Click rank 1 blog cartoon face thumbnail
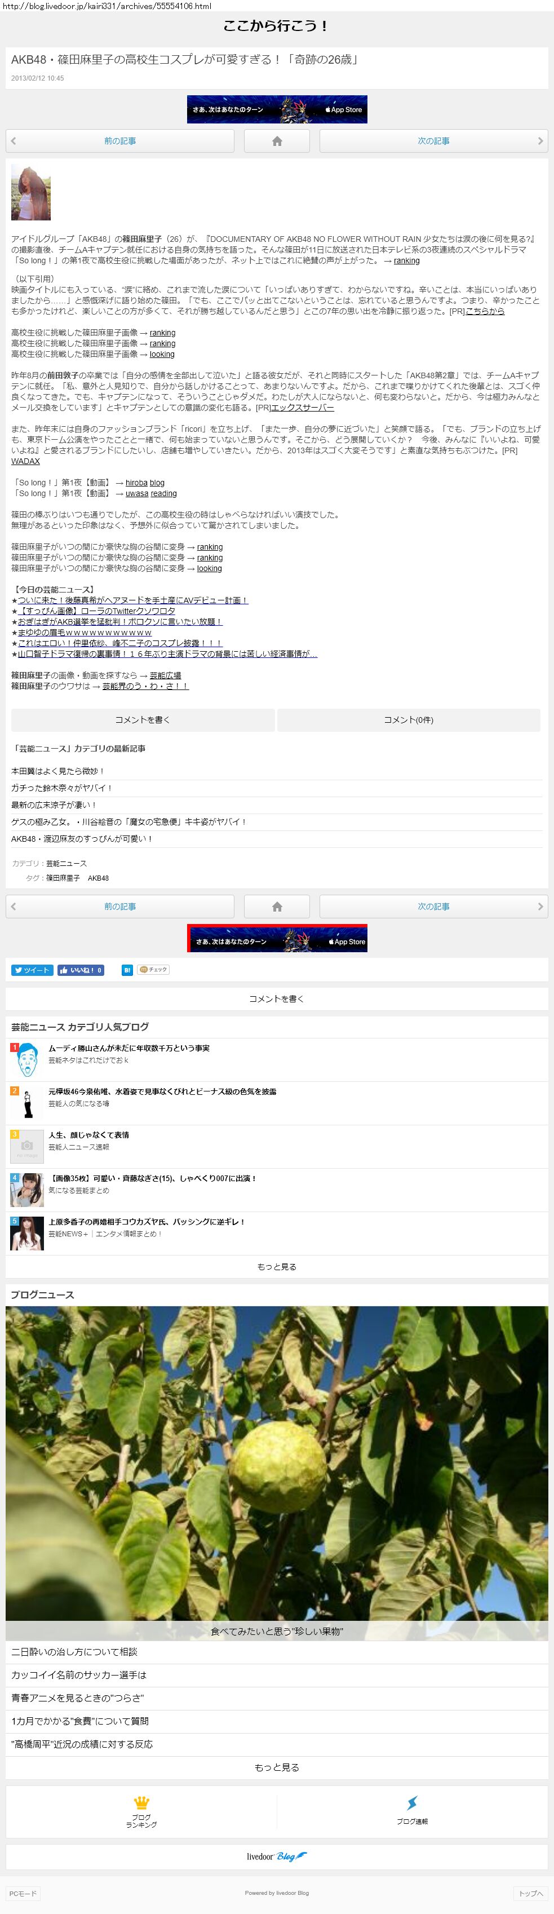 (28, 1060)
